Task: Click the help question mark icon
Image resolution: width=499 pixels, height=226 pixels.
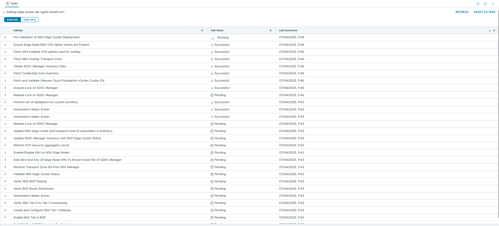Action: tap(478, 4)
